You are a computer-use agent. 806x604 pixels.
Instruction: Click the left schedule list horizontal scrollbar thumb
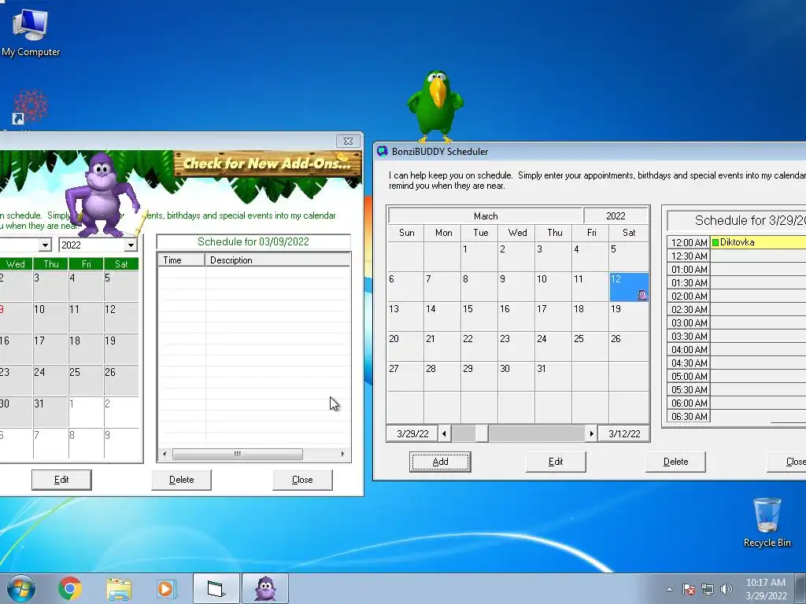tap(238, 454)
